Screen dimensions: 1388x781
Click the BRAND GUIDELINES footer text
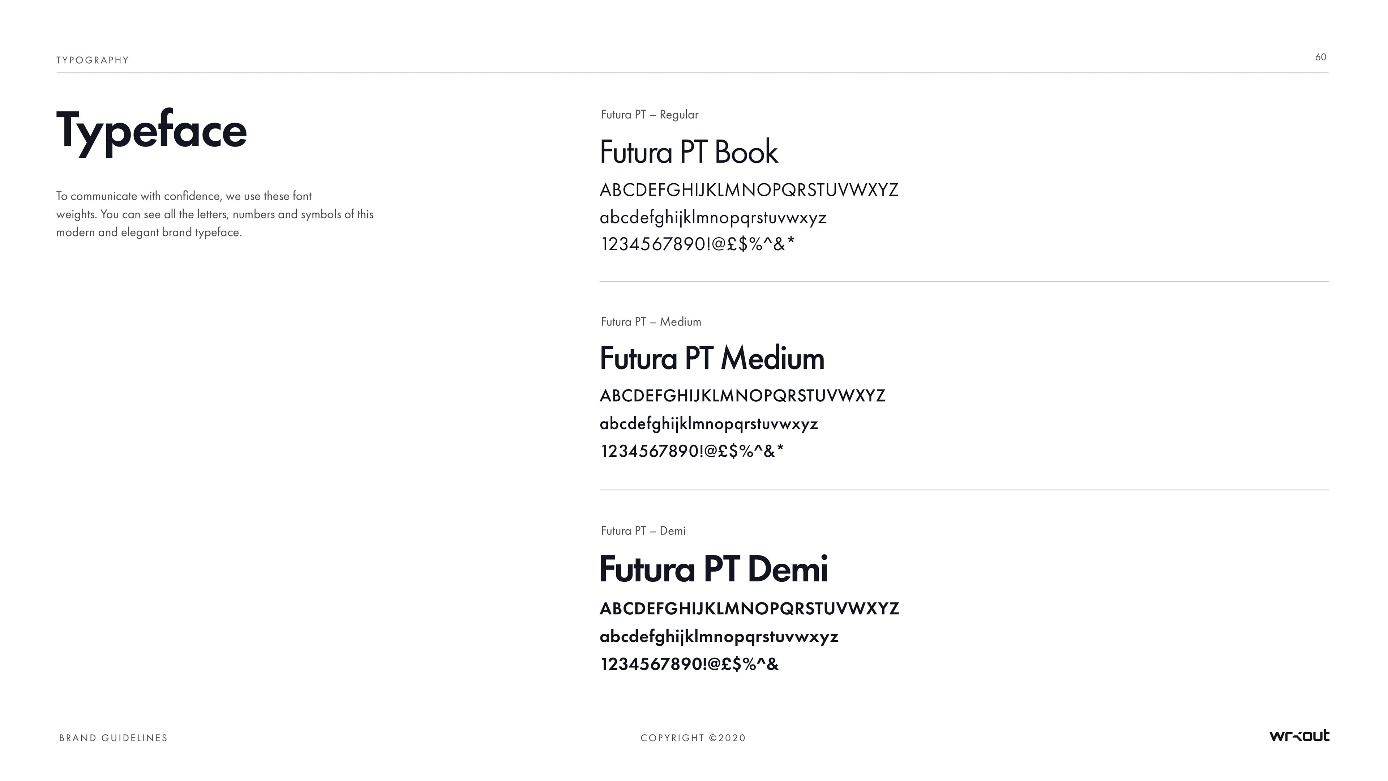pos(113,738)
